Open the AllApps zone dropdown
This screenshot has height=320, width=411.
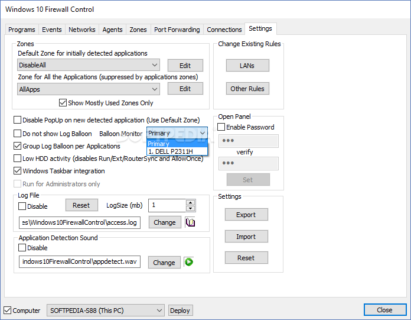coord(89,89)
